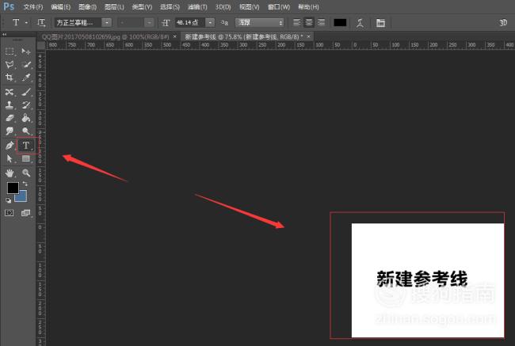The width and height of the screenshot is (515, 346).
Task: Open the font style dropdown arrow
Action: coord(149,23)
